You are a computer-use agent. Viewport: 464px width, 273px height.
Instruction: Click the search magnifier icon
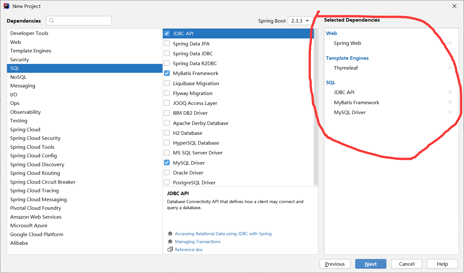[x=52, y=21]
